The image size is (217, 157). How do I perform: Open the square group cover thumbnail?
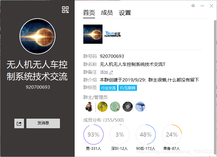(93, 34)
